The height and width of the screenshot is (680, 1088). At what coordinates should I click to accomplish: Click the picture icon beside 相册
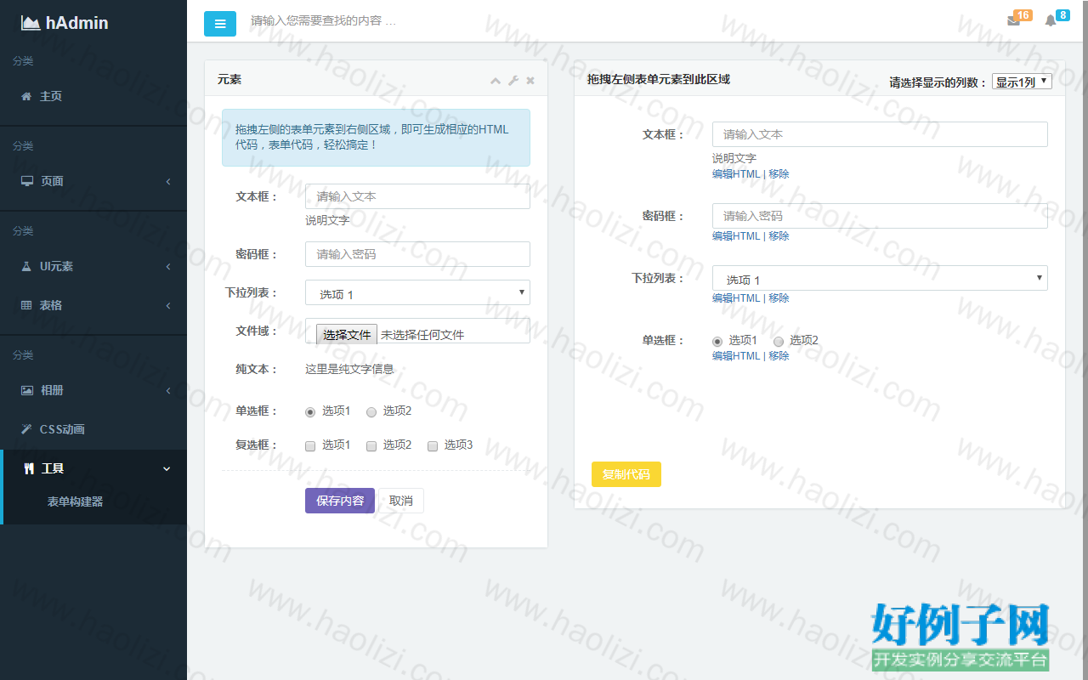pyautogui.click(x=27, y=390)
